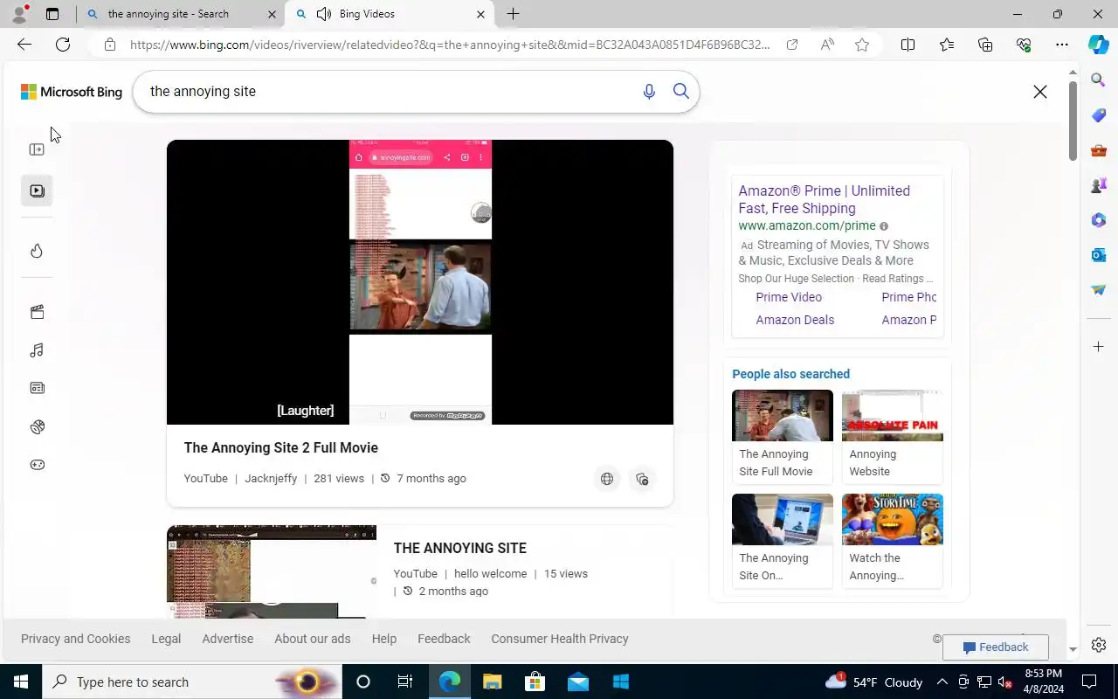This screenshot has width=1118, height=699.
Task: Open the Trending flame icon
Action: [x=37, y=251]
